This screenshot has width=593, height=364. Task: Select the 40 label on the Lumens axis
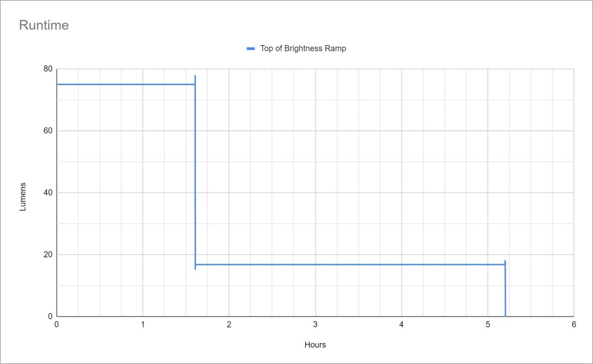point(47,193)
